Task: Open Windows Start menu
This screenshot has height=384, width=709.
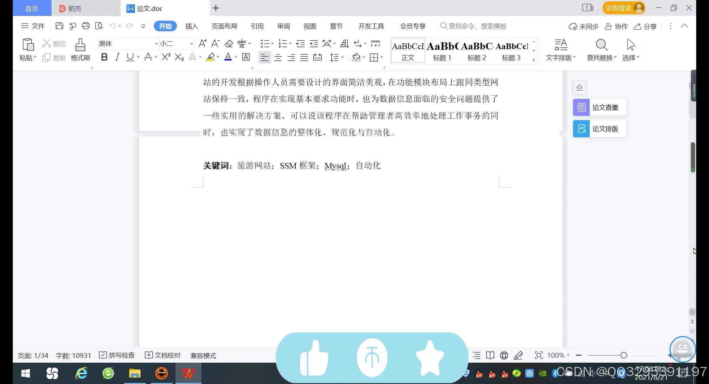Action: click(x=26, y=373)
